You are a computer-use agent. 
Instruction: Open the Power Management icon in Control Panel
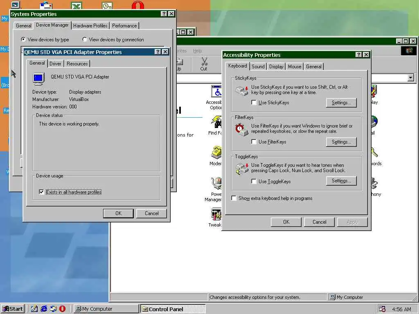click(x=217, y=184)
